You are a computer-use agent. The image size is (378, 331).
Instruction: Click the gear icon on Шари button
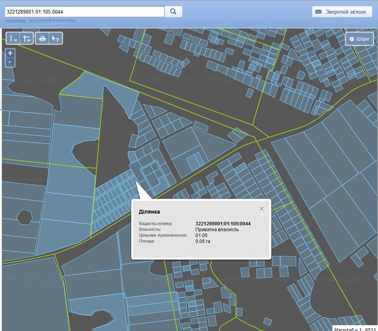(352, 39)
